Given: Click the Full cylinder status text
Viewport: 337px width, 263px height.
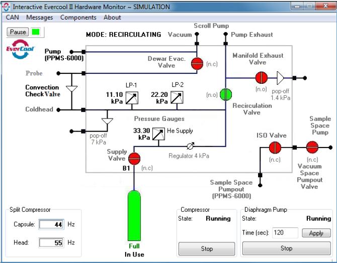Looking at the screenshot, I should click(x=134, y=246).
